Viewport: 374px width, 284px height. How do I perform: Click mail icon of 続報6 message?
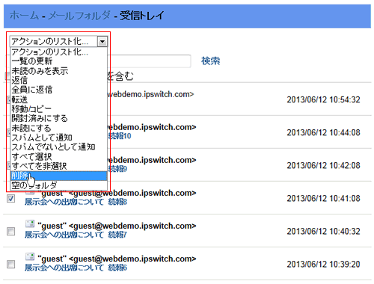(x=30, y=256)
